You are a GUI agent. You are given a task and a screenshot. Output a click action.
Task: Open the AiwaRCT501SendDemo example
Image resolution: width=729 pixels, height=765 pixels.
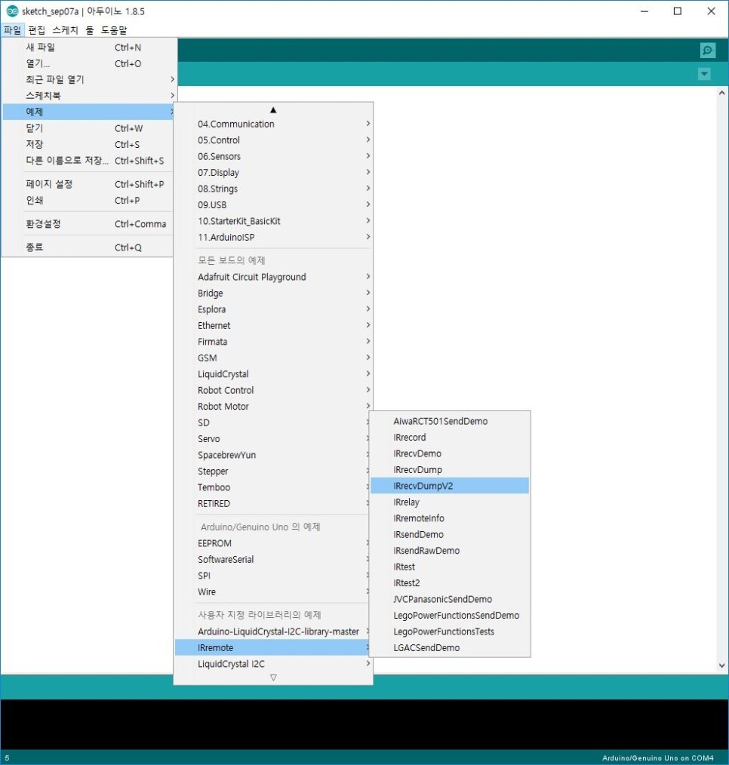tap(450, 421)
